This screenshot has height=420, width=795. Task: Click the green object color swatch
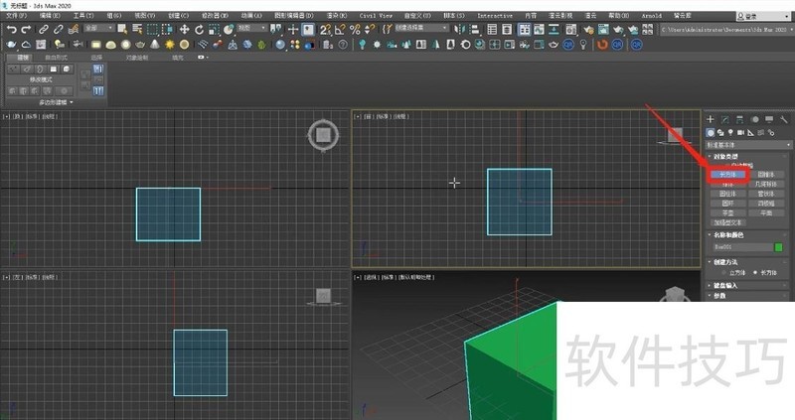[x=779, y=247]
